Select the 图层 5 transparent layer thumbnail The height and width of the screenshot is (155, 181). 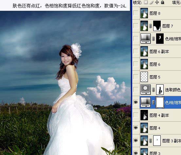[144, 77]
